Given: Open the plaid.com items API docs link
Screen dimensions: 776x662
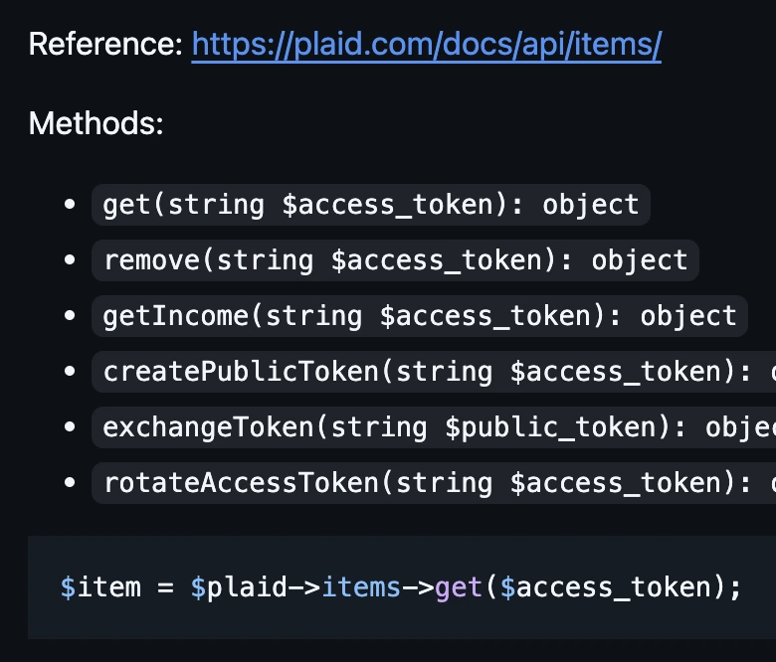Looking at the screenshot, I should coord(426,45).
